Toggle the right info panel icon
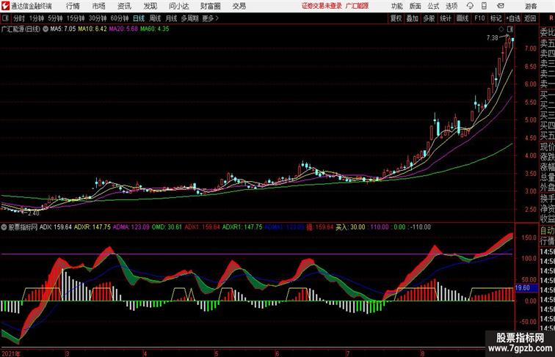This screenshot has width=555, height=357. (x=510, y=29)
